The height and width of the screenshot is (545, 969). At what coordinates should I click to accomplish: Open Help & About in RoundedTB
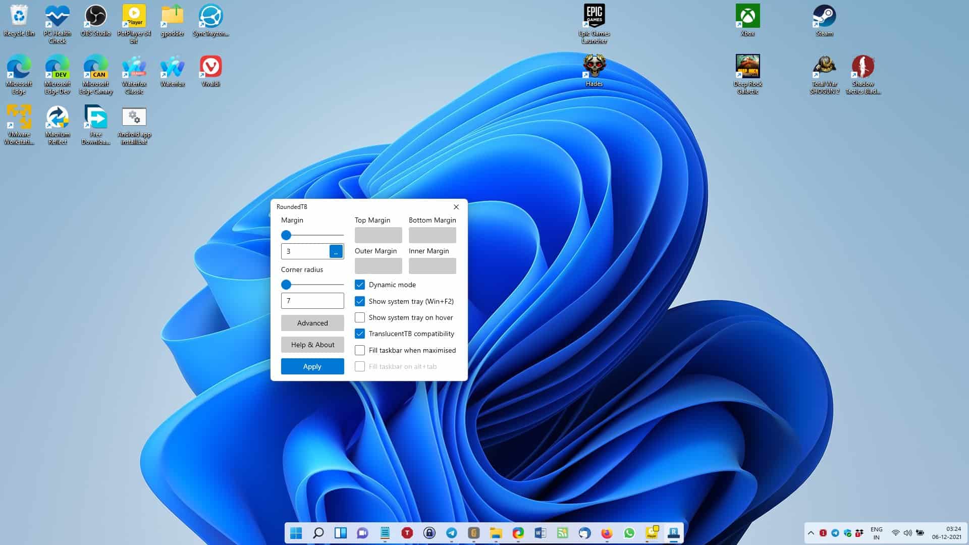[x=312, y=345]
